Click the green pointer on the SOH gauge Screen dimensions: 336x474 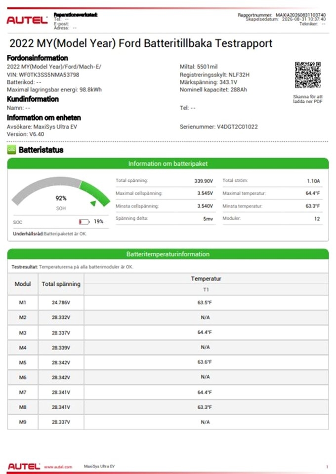(x=93, y=203)
